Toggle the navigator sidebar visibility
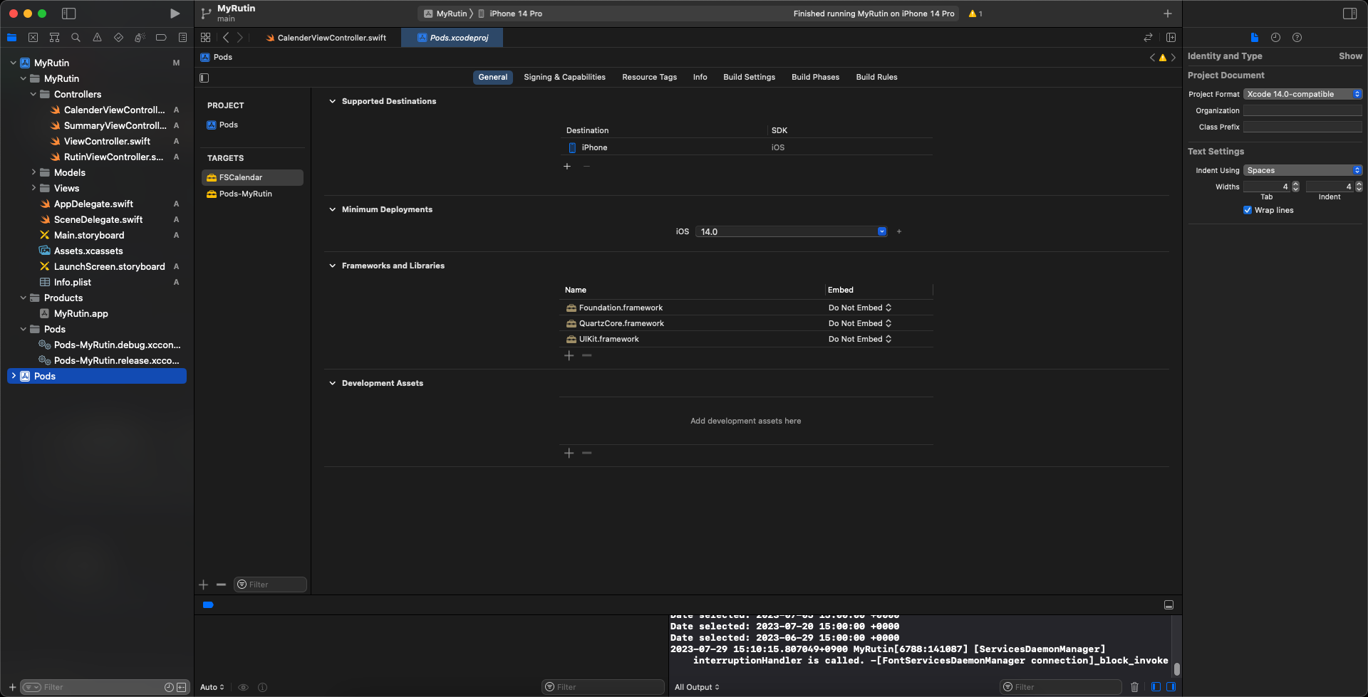This screenshot has height=697, width=1368. [x=69, y=14]
